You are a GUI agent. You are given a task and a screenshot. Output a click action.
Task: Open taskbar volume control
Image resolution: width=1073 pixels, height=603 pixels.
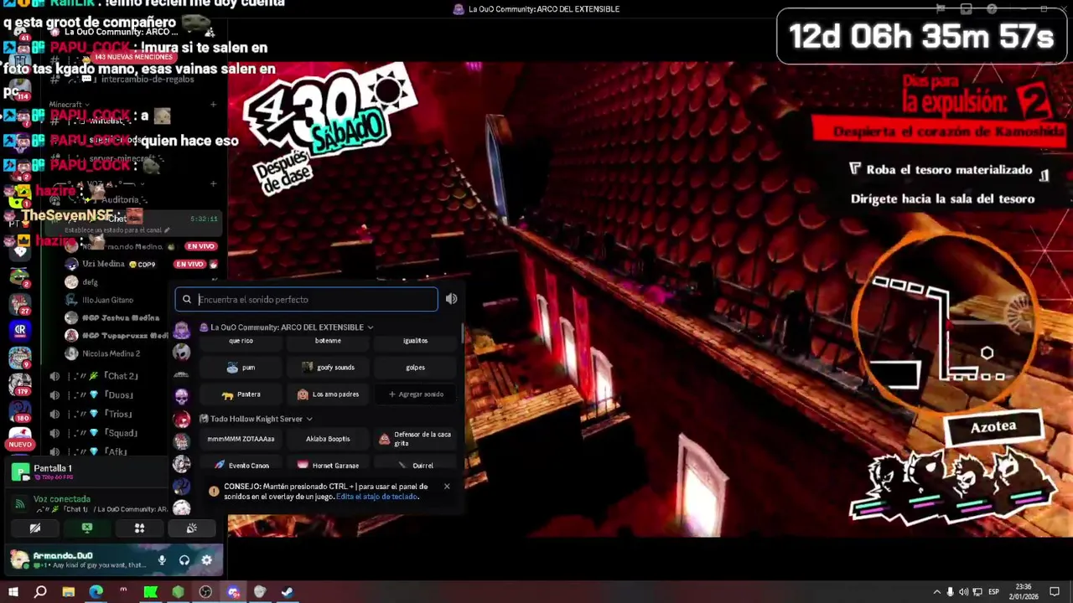tap(963, 592)
